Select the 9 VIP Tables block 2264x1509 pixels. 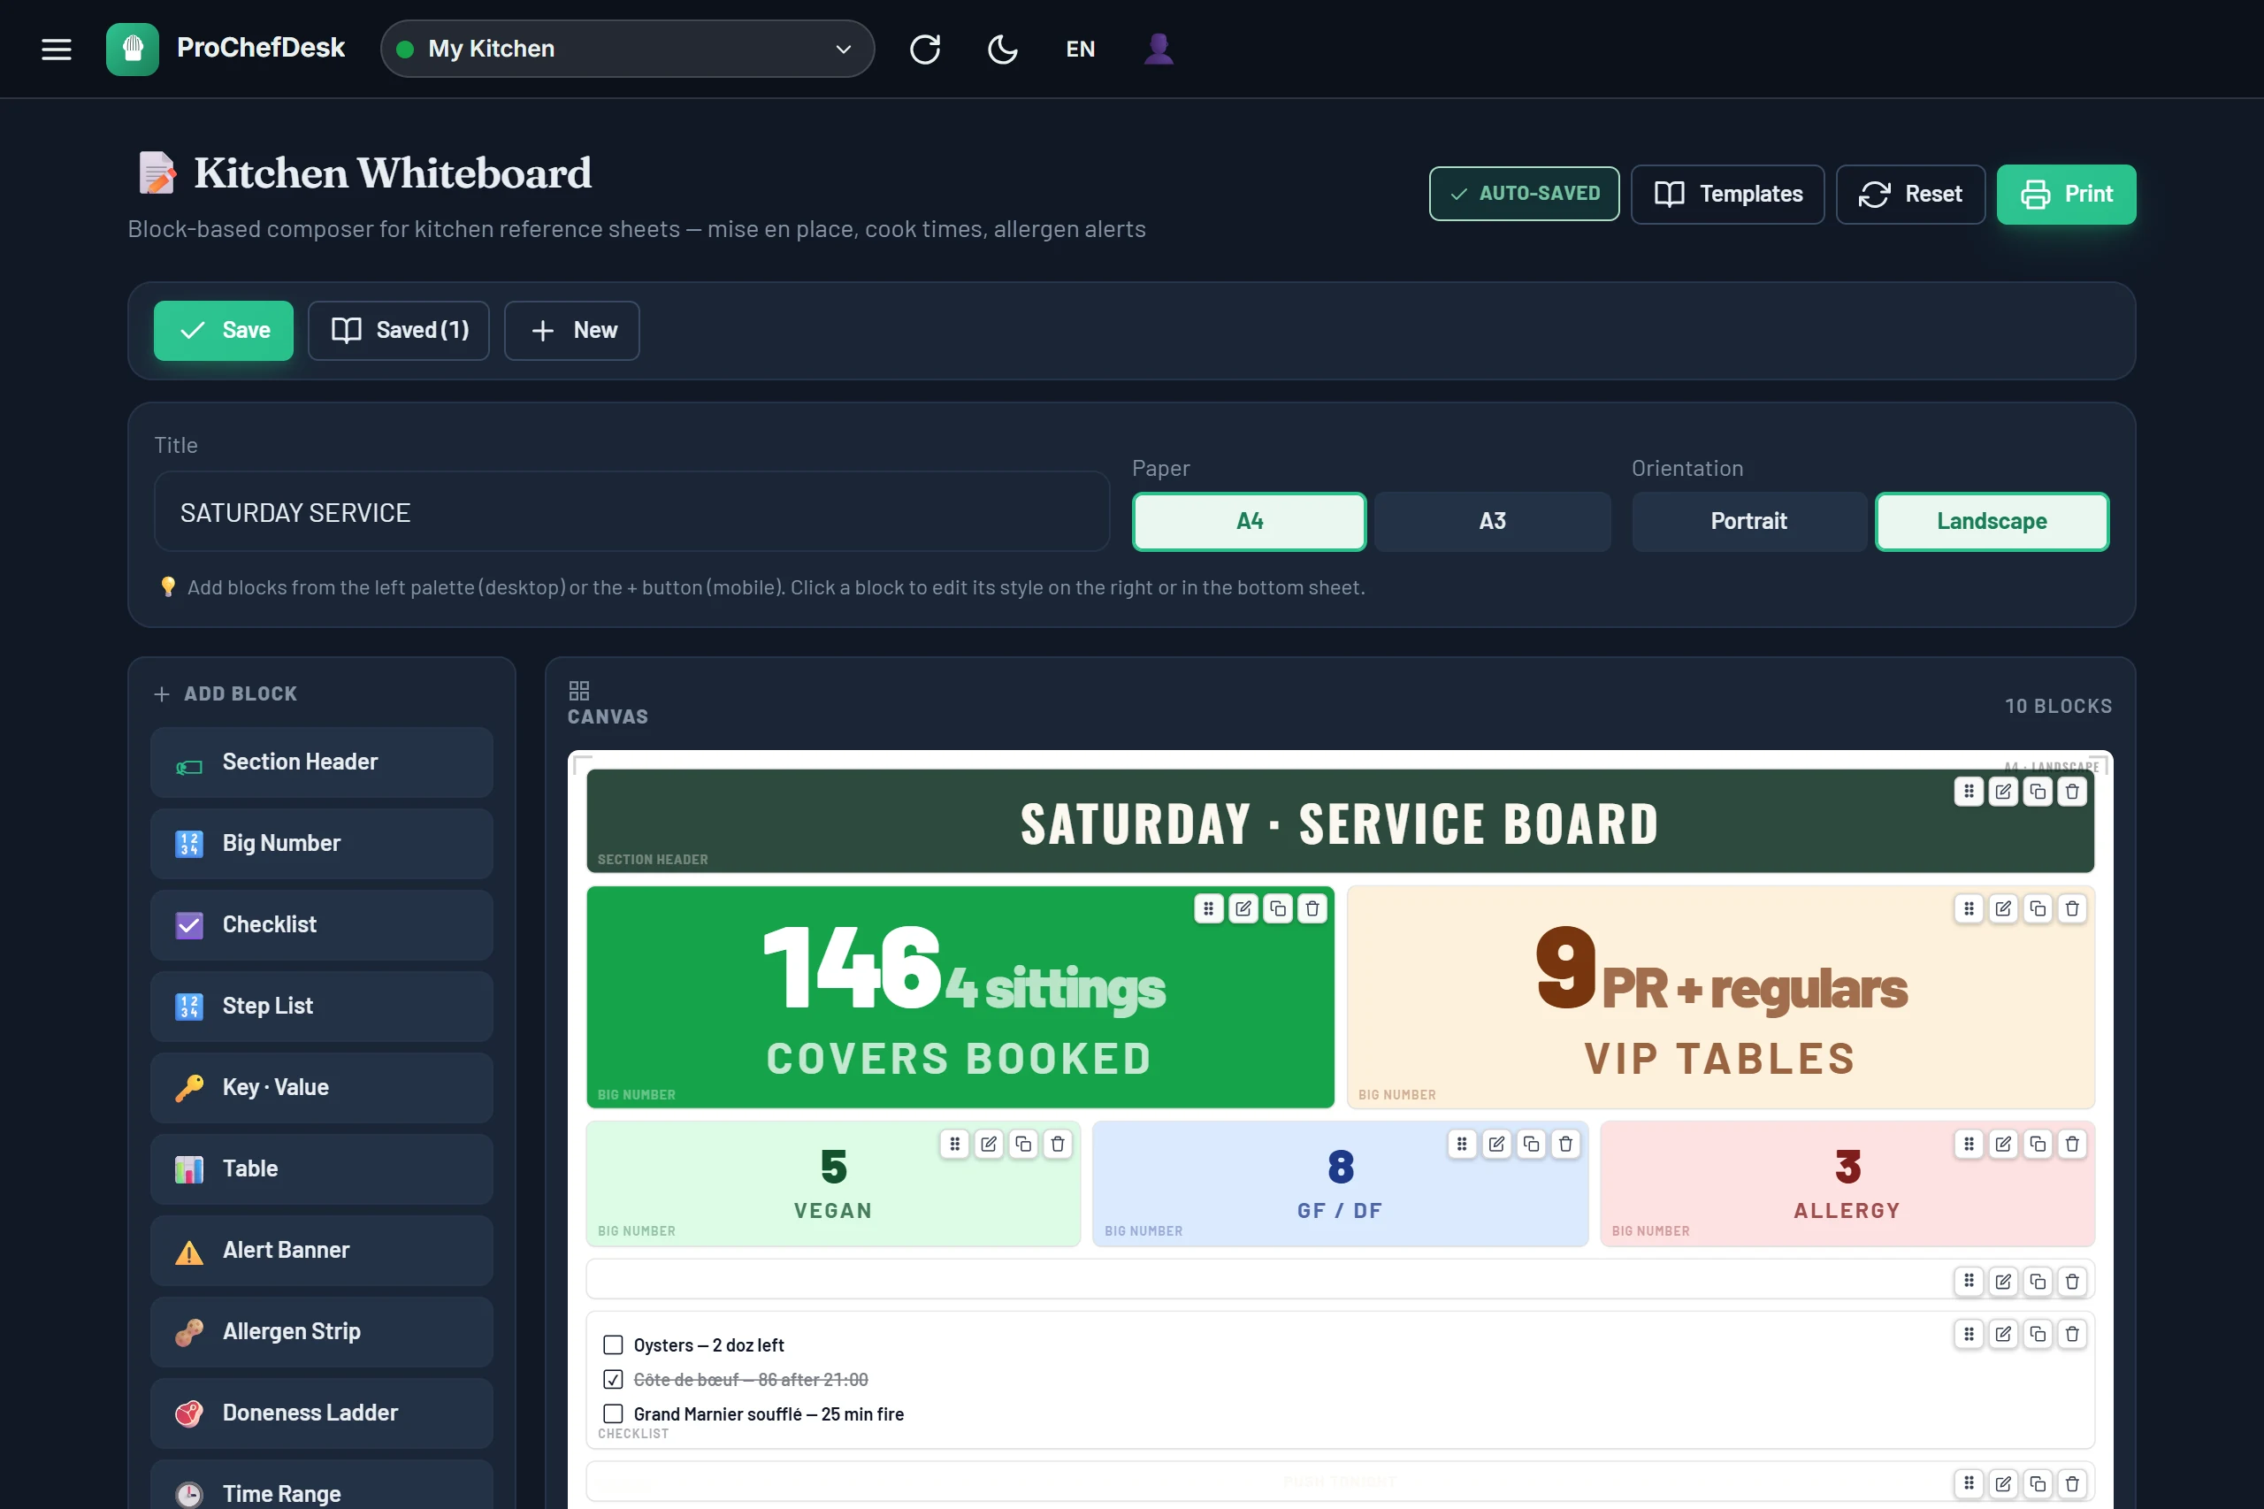coord(1721,998)
